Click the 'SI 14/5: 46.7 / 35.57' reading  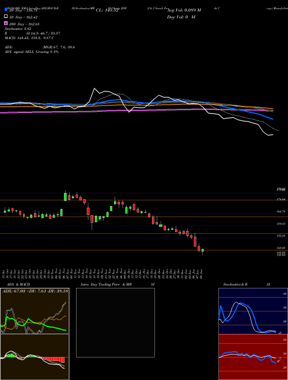click(x=43, y=33)
